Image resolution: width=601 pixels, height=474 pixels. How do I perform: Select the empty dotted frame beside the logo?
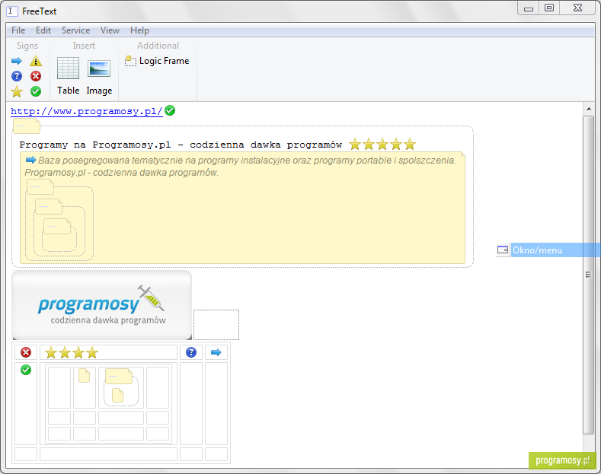[x=216, y=325]
